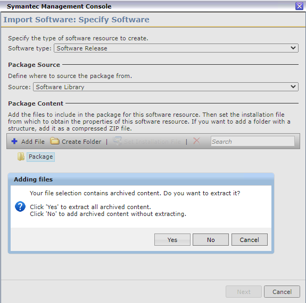Viewport: 306px width, 303px height.
Task: Click the Software type dropdown arrow
Action: tap(293, 48)
